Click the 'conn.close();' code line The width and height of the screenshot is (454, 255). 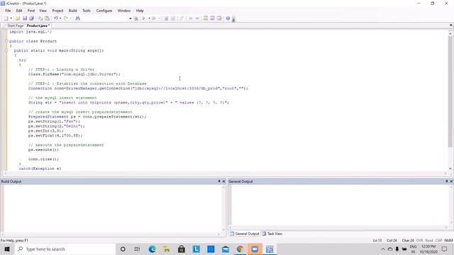(43, 159)
